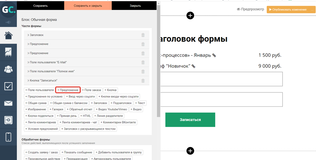Click the speaker notifications icon in sidebar

[8, 22]
